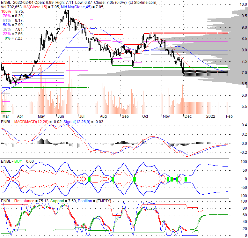Image resolution: width=248 pixels, height=238 pixels.
Task: Click the 'Signal(12,26,9) = -0.03' legend
Action: point(83,122)
